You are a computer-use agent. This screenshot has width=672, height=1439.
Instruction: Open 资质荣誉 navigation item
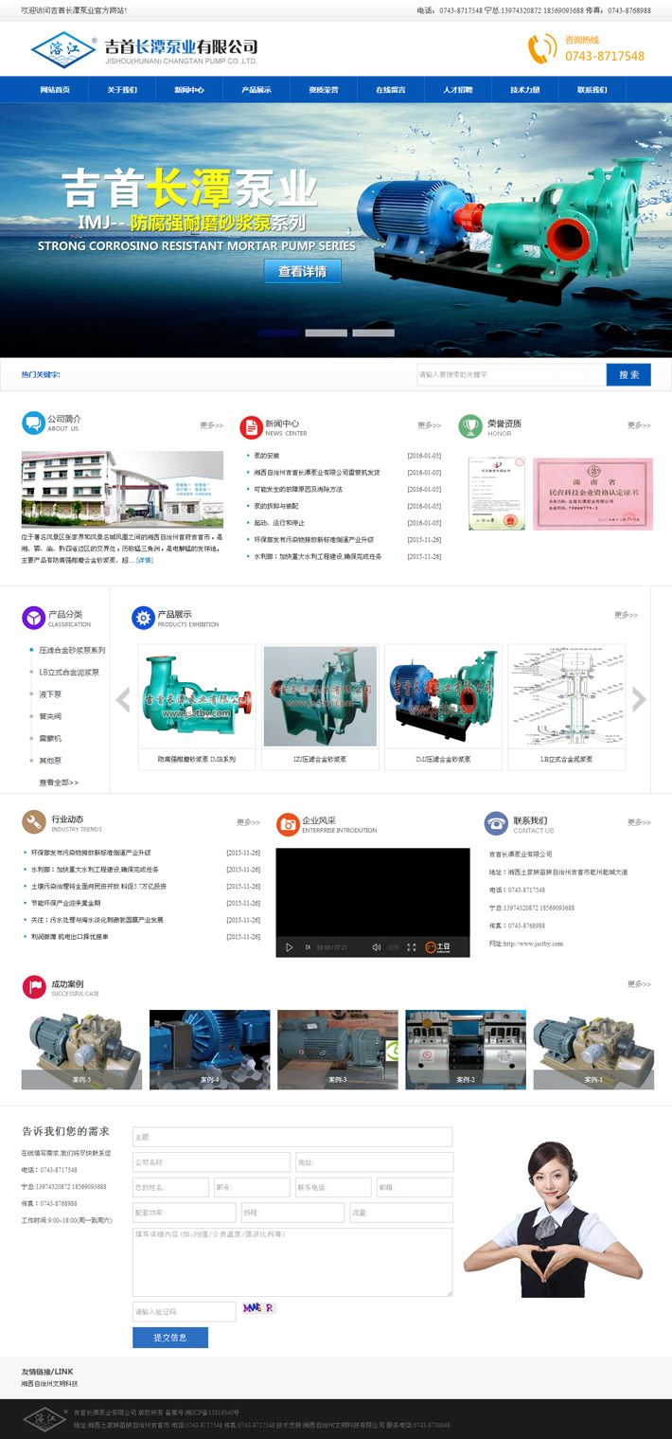tap(324, 90)
